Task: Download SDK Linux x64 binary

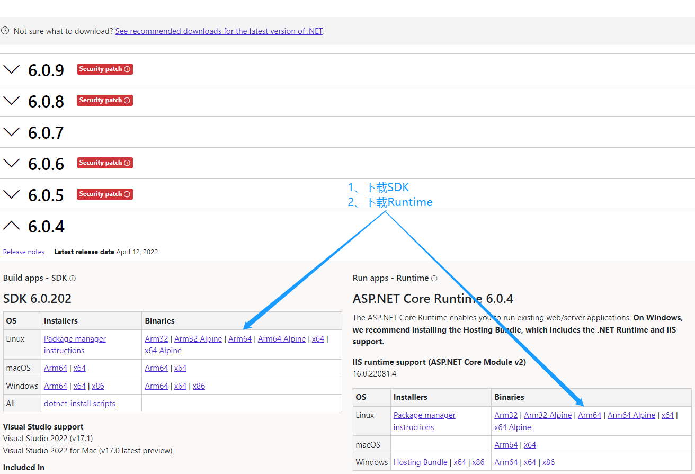Action: coord(318,339)
